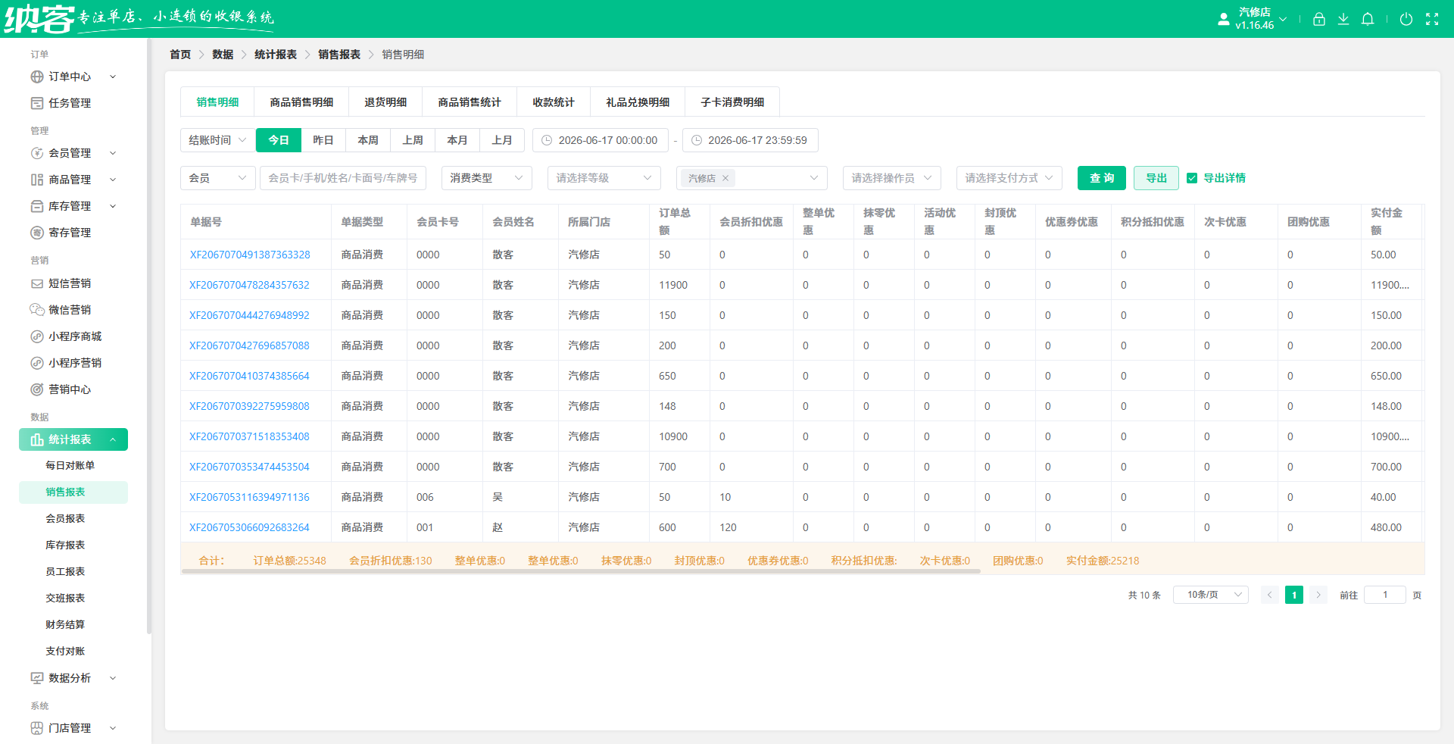Toggle the 导出详情 checkbox
Viewport: 1454px width, 744px height.
click(x=1192, y=178)
